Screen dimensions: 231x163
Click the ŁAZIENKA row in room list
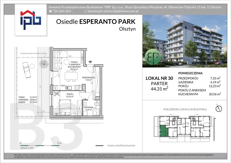[199, 82]
